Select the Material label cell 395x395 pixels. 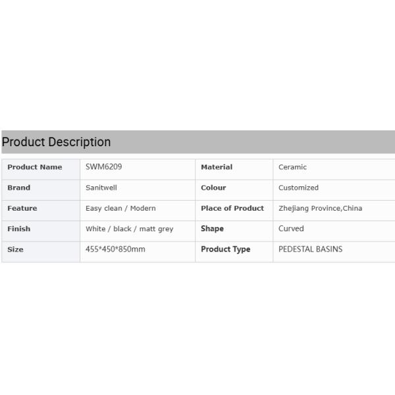tap(217, 167)
